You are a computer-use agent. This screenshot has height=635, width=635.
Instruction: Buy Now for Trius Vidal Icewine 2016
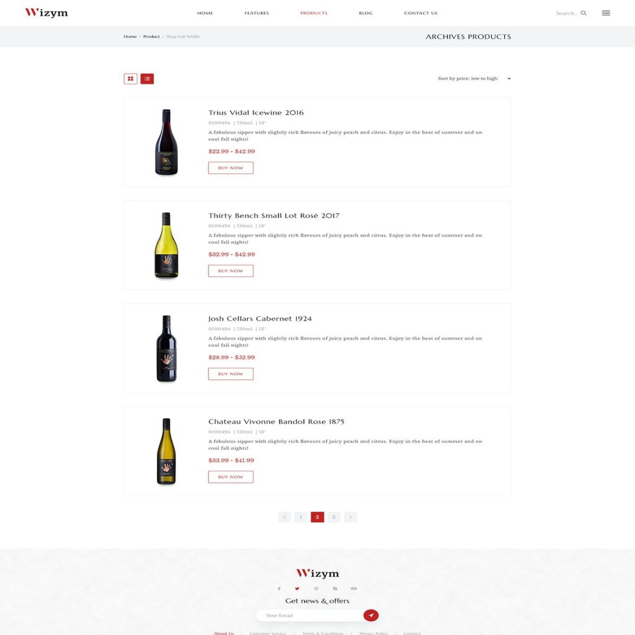(x=231, y=167)
